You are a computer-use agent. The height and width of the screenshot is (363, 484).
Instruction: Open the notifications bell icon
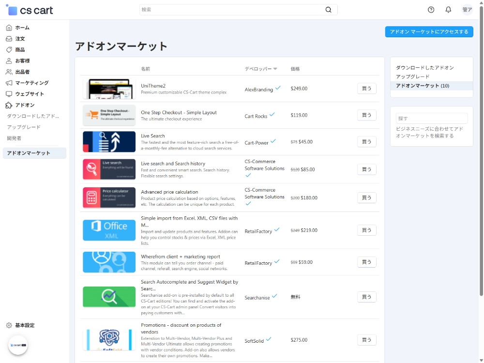[x=448, y=10]
